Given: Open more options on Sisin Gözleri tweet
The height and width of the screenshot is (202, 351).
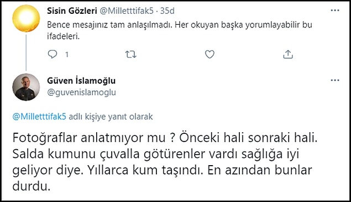Looking at the screenshot, I should point(335,10).
